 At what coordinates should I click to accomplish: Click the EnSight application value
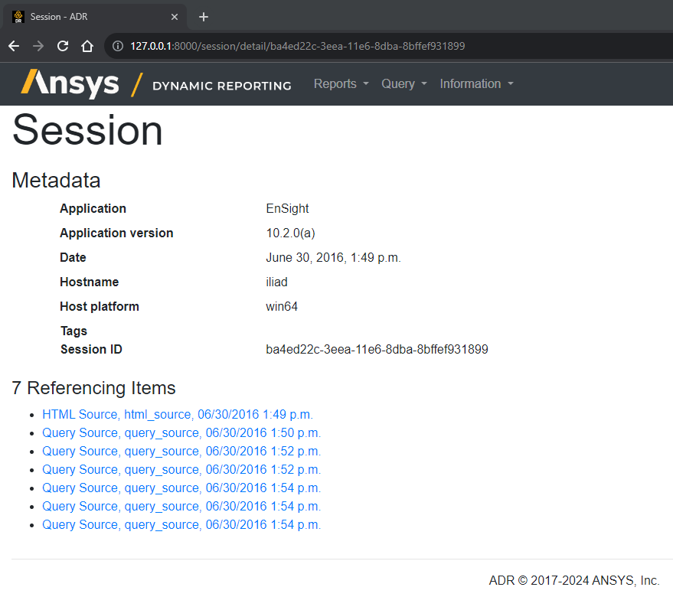(x=287, y=208)
